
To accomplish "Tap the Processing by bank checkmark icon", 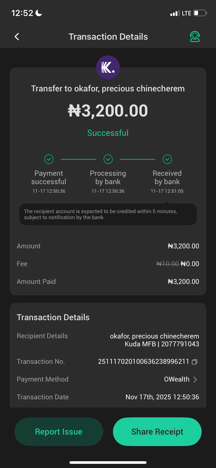I will coord(108,159).
